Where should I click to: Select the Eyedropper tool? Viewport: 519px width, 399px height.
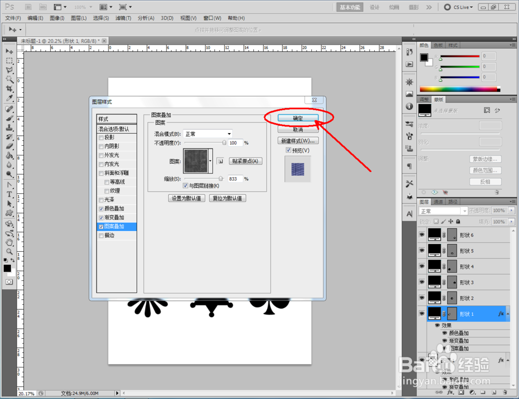point(9,98)
